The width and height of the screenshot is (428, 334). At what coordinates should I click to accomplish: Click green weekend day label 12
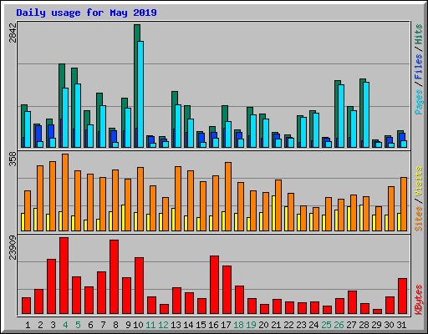click(163, 325)
